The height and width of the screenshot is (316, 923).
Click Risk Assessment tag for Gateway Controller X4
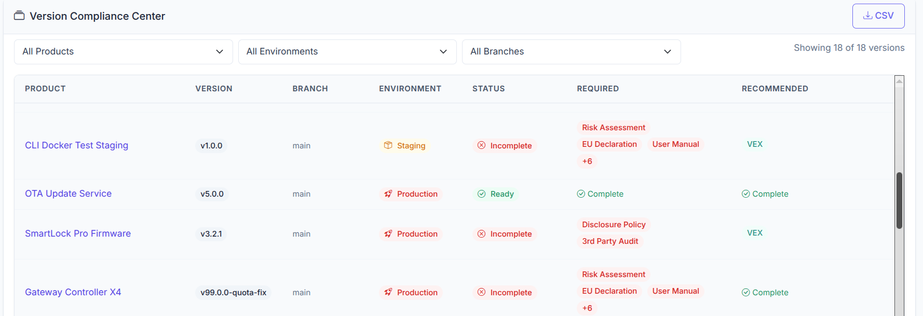[614, 274]
